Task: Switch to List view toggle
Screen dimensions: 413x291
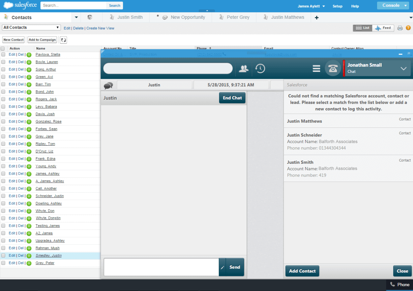Action: 363,28
